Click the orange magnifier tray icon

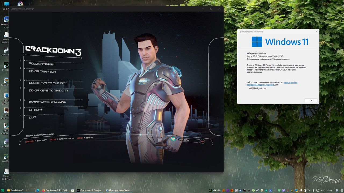[x=223, y=190]
